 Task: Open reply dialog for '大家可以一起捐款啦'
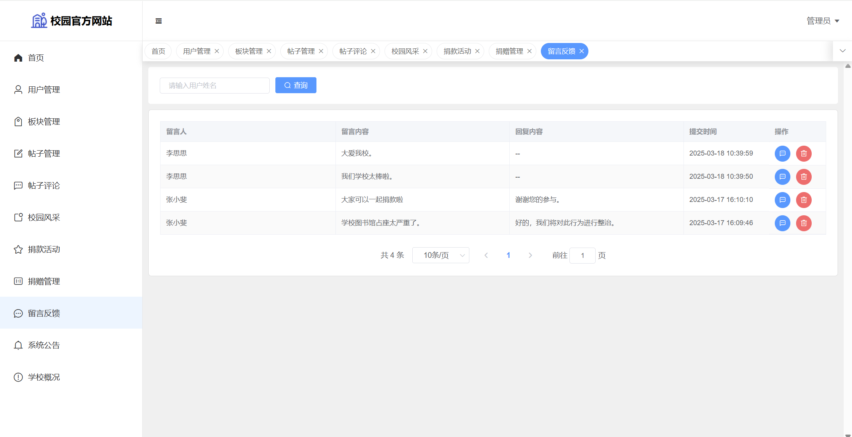[782, 200]
